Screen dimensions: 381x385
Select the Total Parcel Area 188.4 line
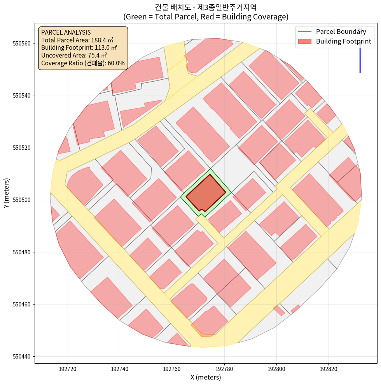click(79, 40)
